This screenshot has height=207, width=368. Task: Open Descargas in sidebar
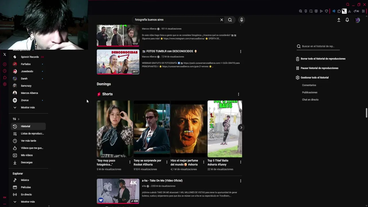28,162
